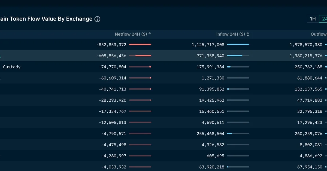
Task: Click the Inflow 24H ($) column header
Action: pyautogui.click(x=231, y=34)
